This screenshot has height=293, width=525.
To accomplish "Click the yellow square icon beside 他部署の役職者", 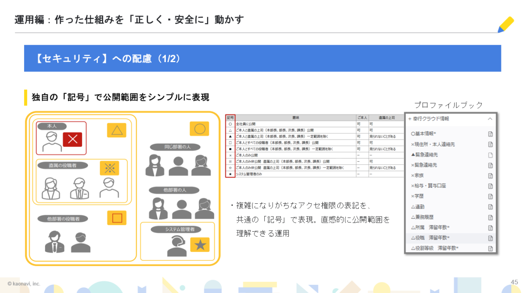I will [117, 218].
